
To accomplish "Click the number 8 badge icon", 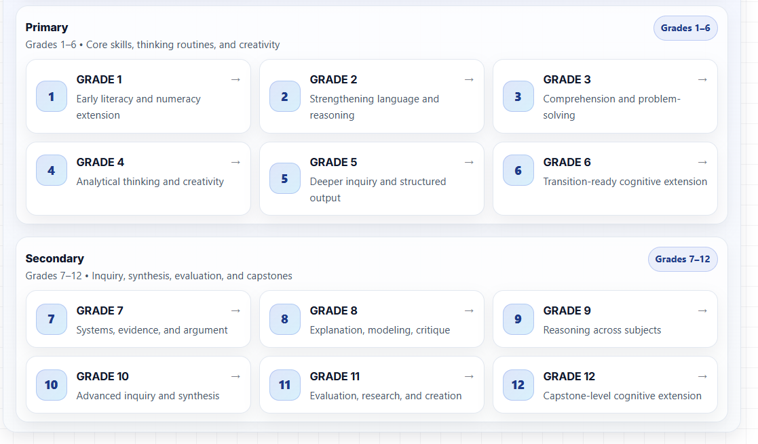I will coord(285,319).
